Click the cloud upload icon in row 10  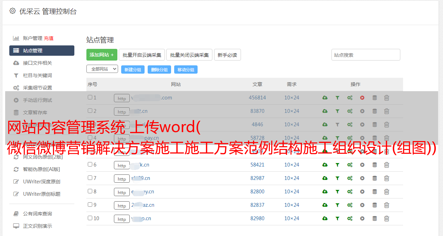(x=325, y=218)
